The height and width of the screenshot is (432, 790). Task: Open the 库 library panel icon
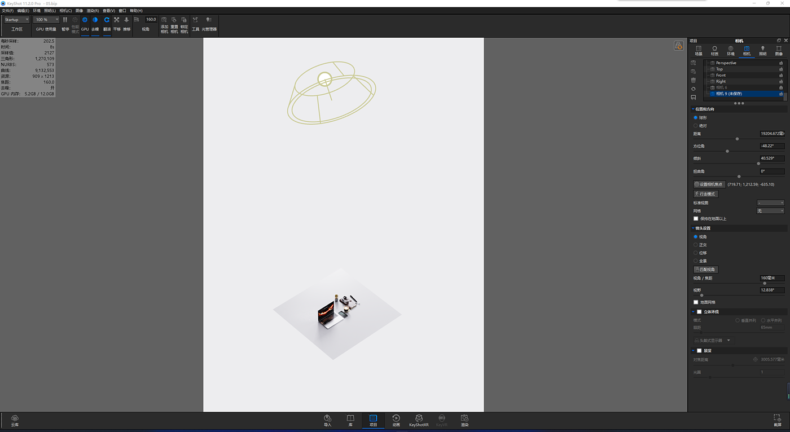(x=350, y=418)
